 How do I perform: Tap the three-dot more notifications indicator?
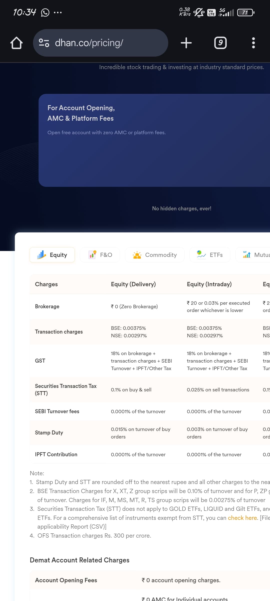(x=58, y=12)
